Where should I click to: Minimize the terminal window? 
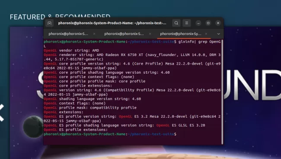[198, 23]
